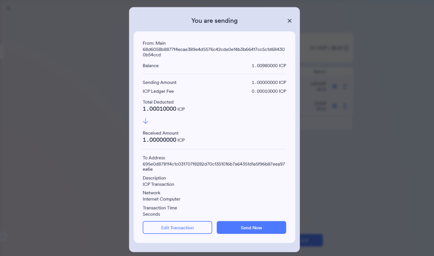
Task: Click the blurred blue button behind the dialog
Action: tap(311, 241)
